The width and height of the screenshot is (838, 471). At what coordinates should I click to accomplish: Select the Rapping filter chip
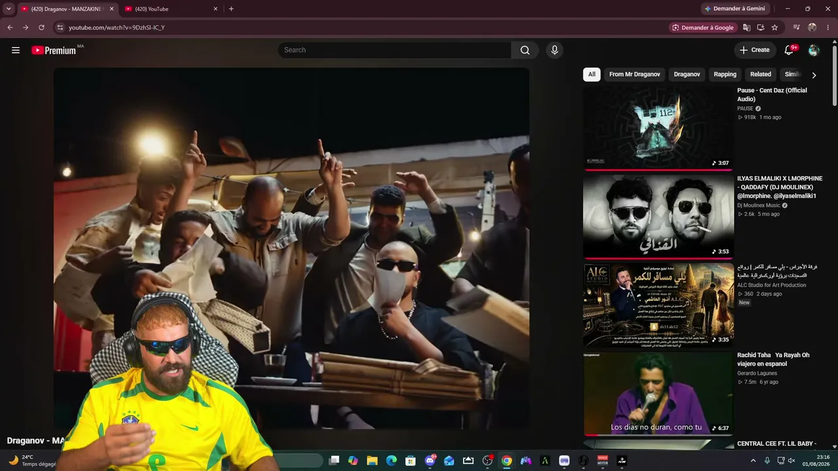(x=725, y=75)
